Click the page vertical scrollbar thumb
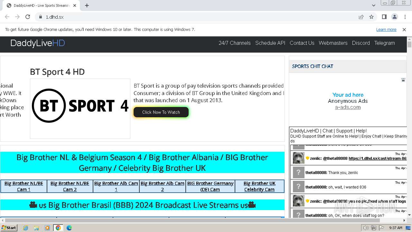The image size is (412, 232). pyautogui.click(x=409, y=44)
